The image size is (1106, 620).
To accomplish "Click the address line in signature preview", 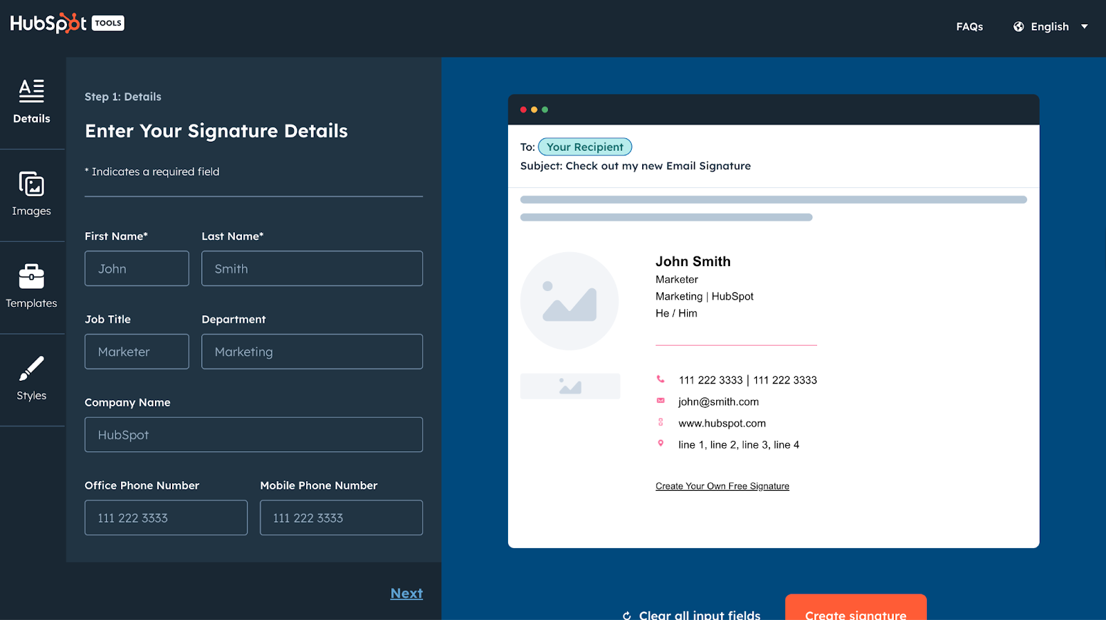I will [x=738, y=444].
